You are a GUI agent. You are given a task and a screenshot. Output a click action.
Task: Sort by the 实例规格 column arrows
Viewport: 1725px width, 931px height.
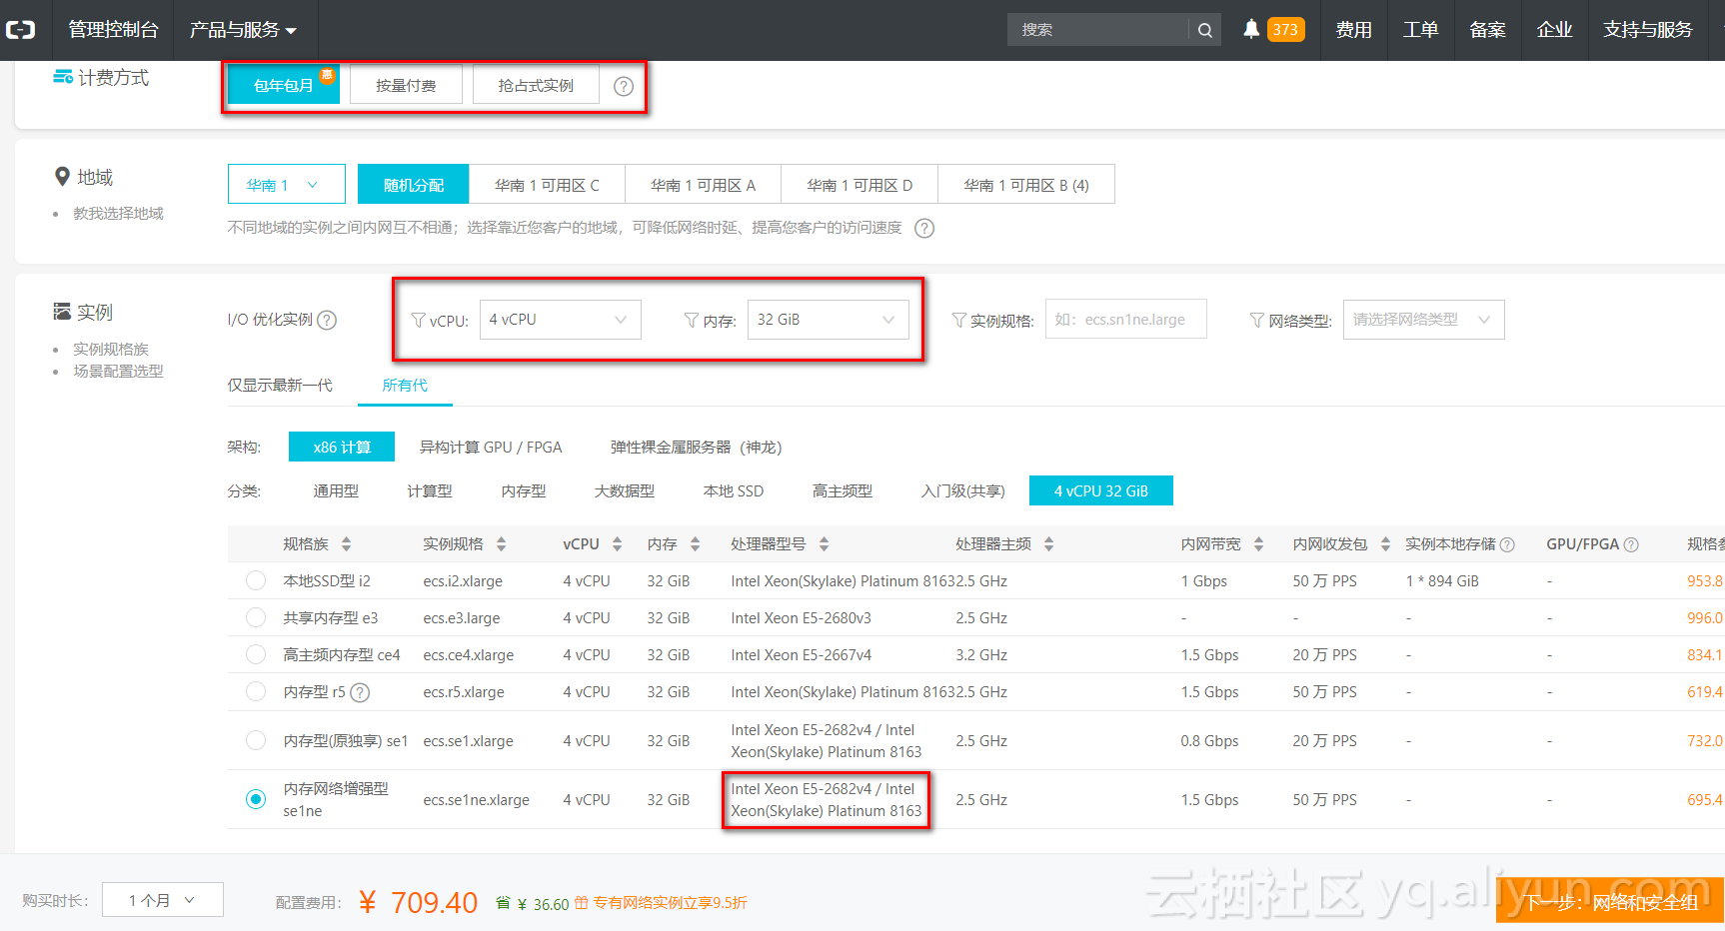pyautogui.click(x=502, y=544)
